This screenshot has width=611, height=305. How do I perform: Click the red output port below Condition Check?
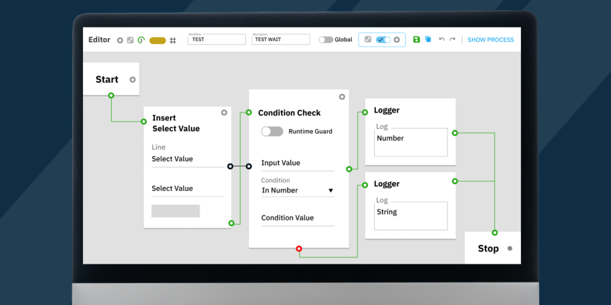point(299,248)
